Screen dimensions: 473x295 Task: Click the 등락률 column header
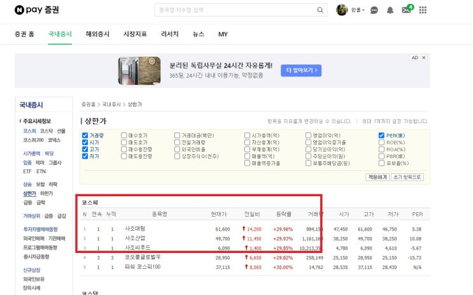(284, 214)
